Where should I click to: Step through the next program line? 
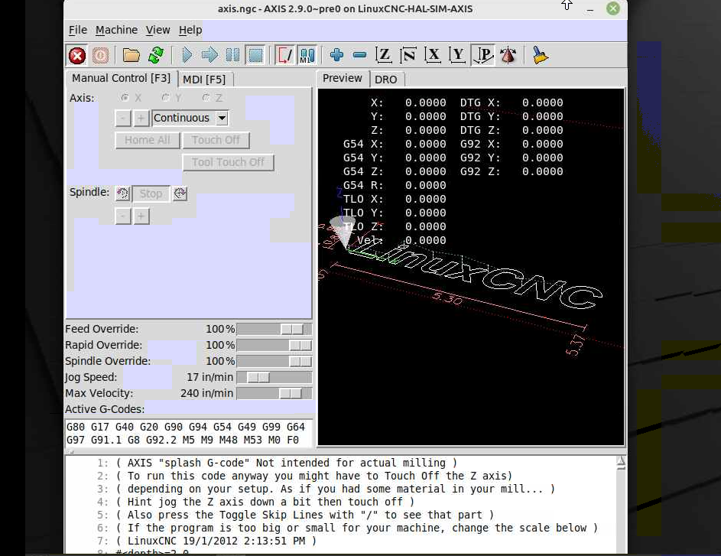[209, 56]
